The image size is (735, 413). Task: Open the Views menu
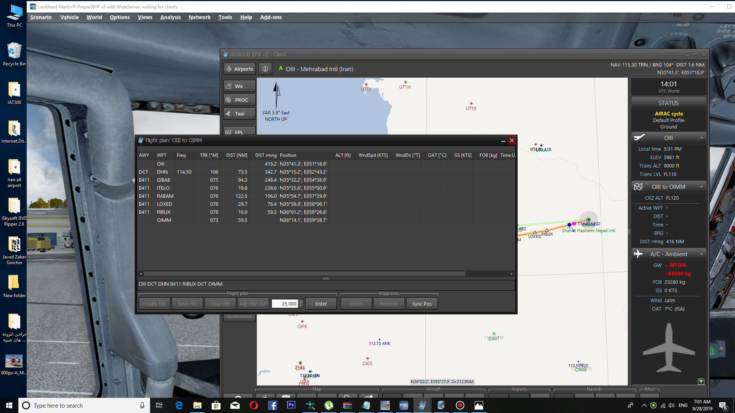pyautogui.click(x=145, y=17)
